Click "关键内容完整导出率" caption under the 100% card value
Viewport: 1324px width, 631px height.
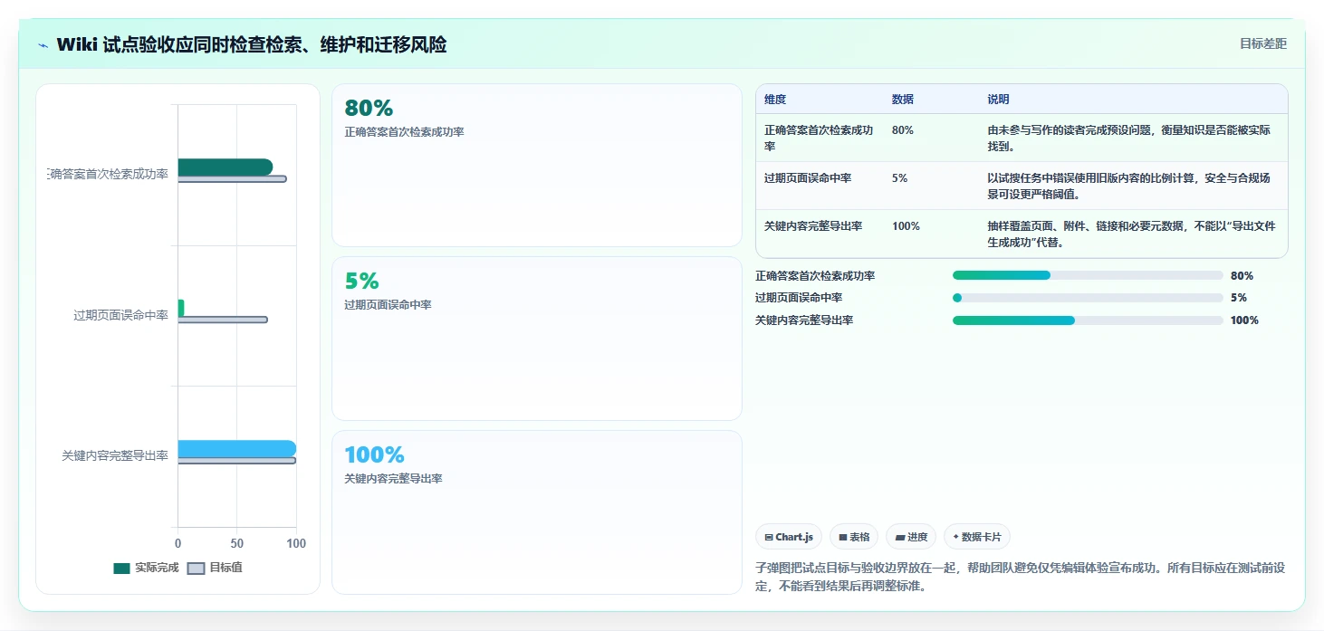coord(393,479)
